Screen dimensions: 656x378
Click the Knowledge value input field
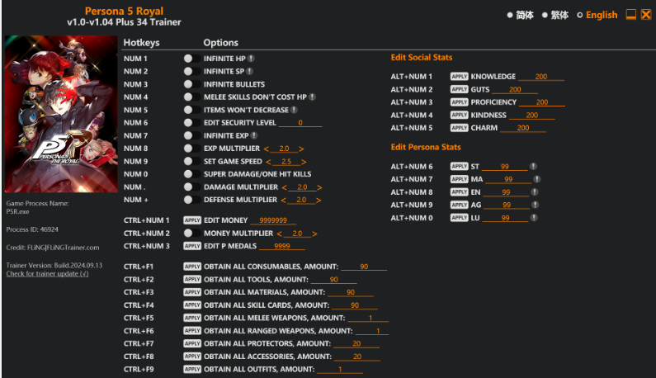(x=540, y=77)
